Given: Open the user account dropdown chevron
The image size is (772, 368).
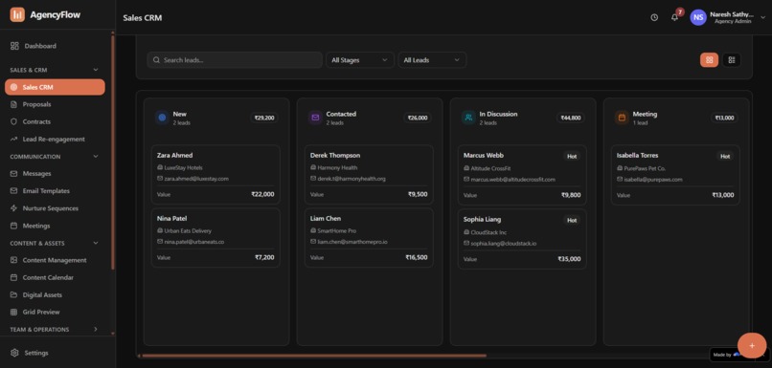Looking at the screenshot, I should click(763, 18).
